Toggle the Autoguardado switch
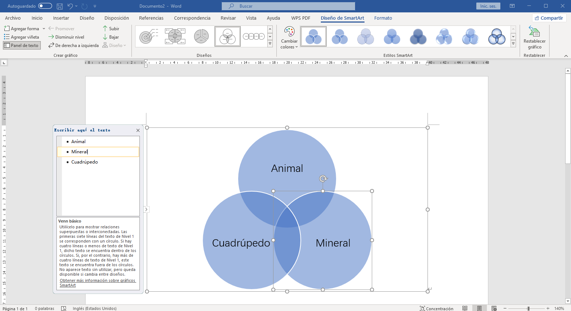This screenshot has width=571, height=311. pos(45,6)
